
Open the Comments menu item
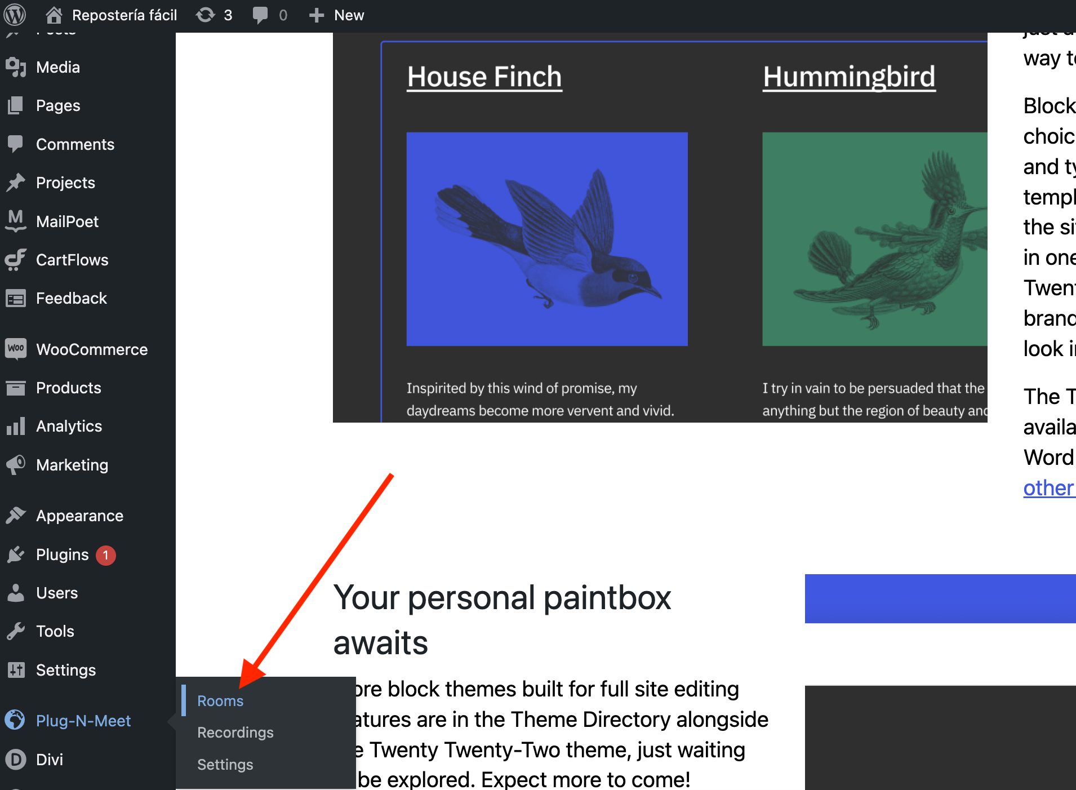(75, 144)
